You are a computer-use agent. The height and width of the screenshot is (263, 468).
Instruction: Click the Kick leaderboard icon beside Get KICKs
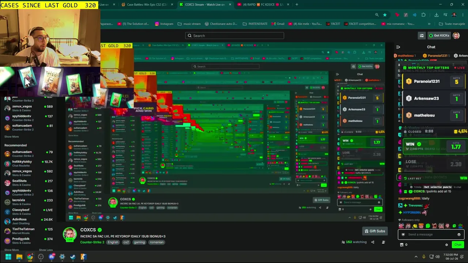[x=422, y=35]
